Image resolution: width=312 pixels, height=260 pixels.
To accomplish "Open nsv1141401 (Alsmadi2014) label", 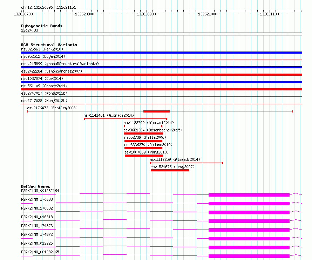I will click(109, 115).
